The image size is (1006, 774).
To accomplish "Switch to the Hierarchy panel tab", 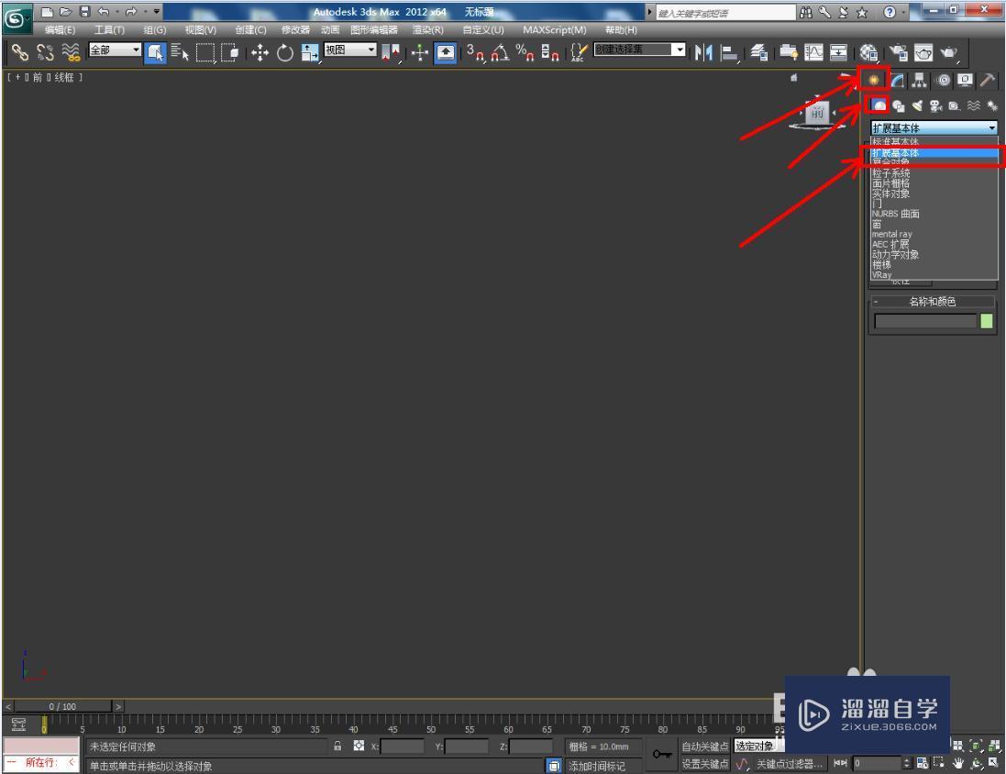I will 920,80.
